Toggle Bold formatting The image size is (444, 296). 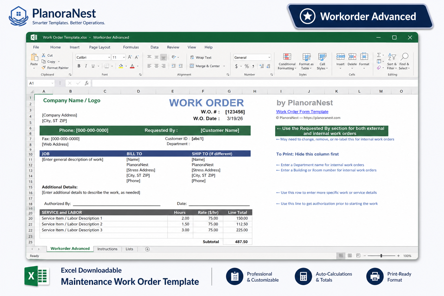79,66
